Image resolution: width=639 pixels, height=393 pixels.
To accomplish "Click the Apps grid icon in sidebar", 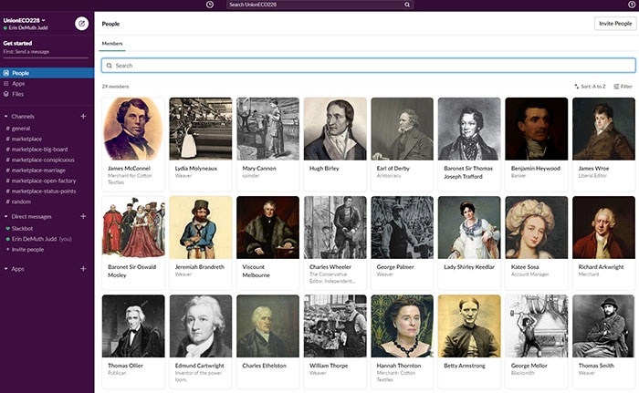I will point(6,84).
